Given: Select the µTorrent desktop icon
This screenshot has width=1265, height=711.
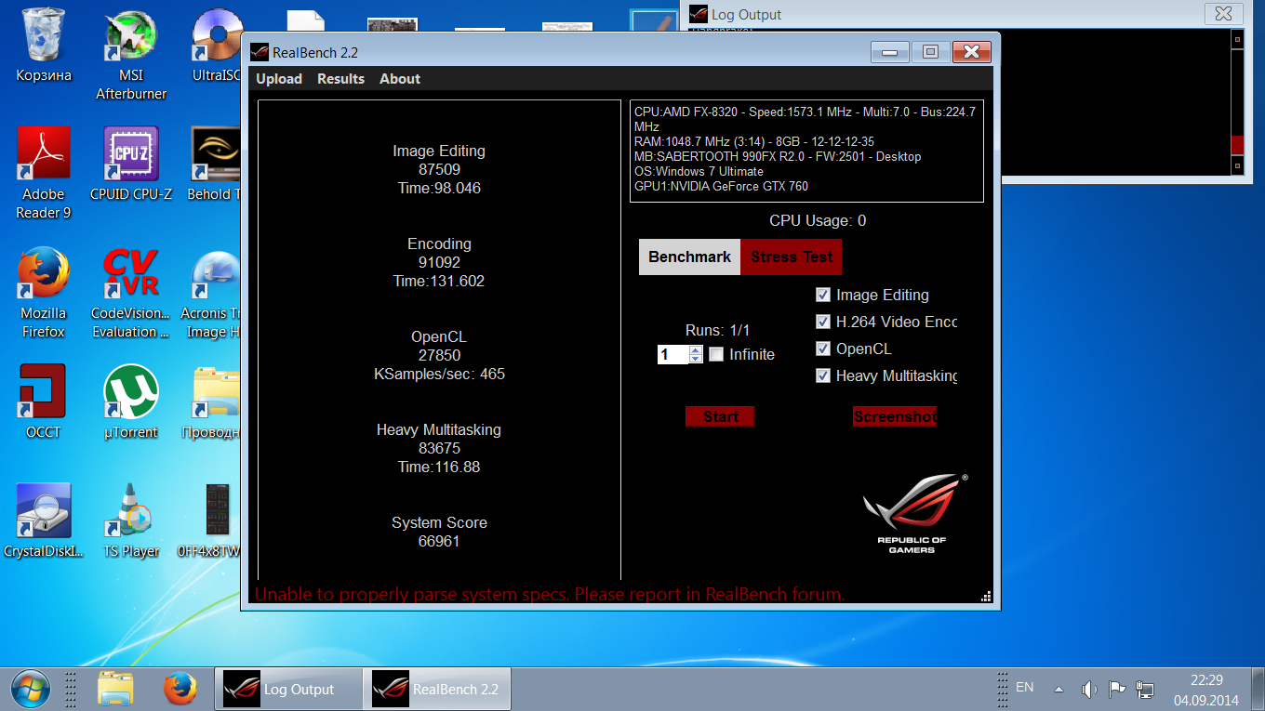Looking at the screenshot, I should 131,402.
